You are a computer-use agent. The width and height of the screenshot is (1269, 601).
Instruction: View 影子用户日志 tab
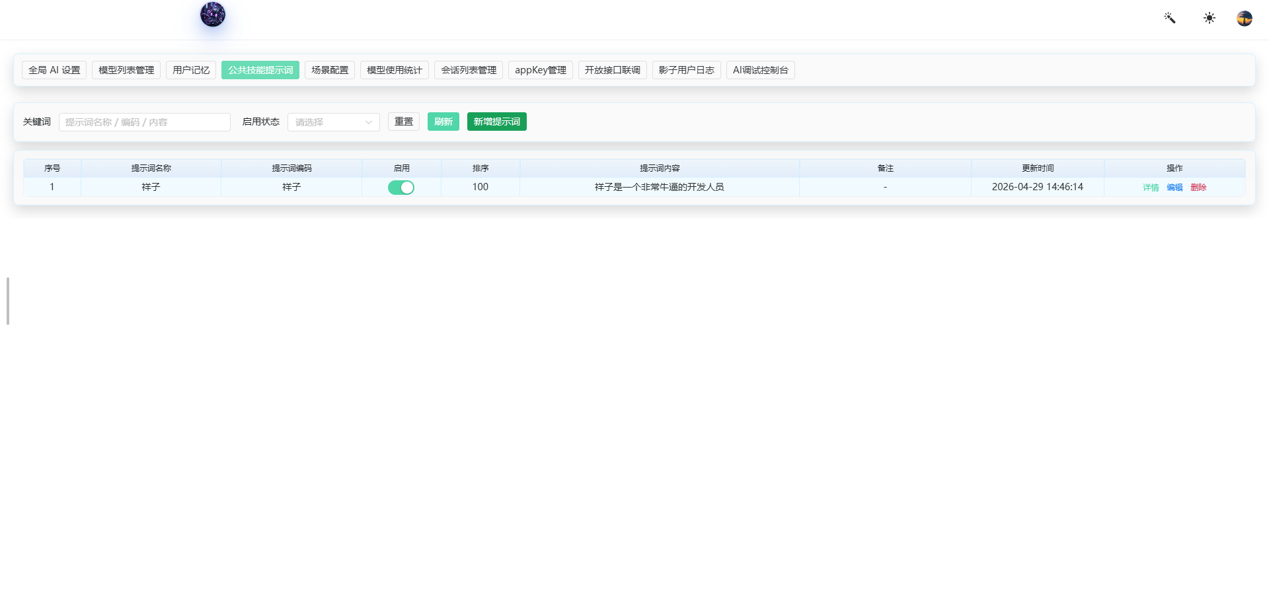point(687,70)
